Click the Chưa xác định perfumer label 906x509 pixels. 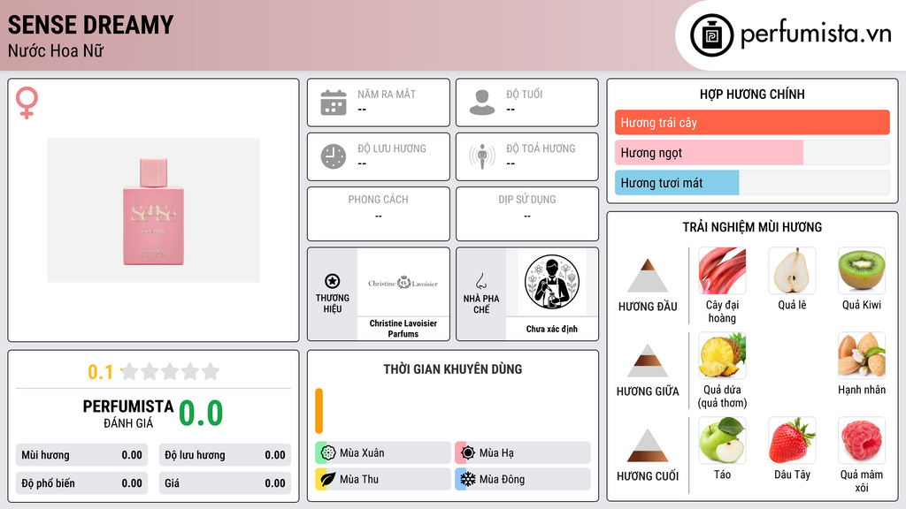tap(552, 329)
